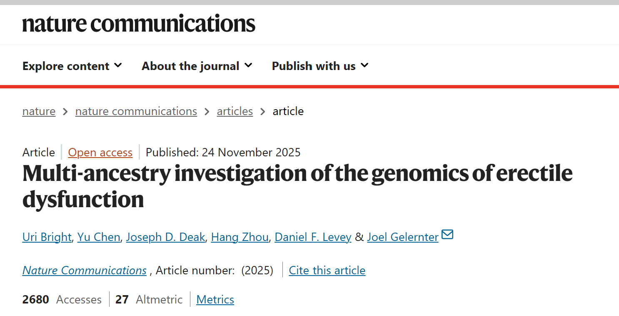The image size is (619, 316).
Task: Open nature communications breadcrumb link
Action: (x=136, y=111)
